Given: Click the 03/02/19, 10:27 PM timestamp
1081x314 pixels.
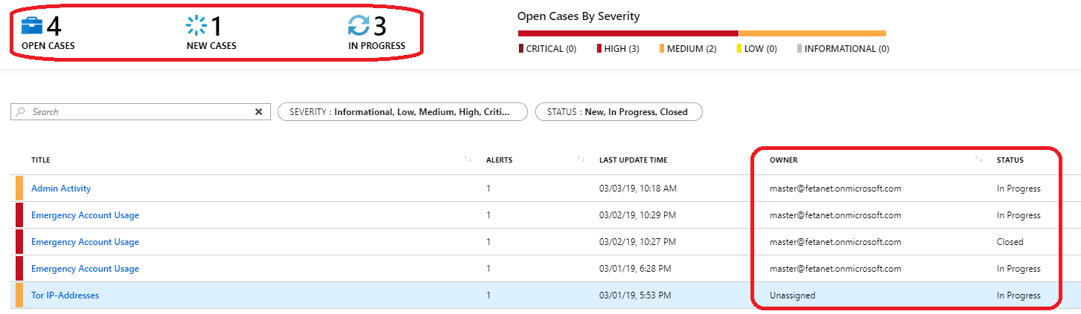Looking at the screenshot, I should pos(638,242).
